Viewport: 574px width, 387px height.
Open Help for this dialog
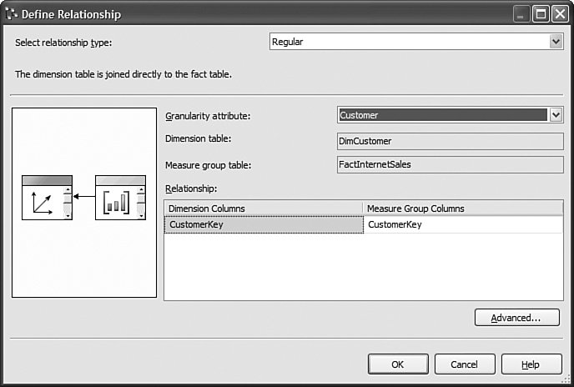point(531,364)
